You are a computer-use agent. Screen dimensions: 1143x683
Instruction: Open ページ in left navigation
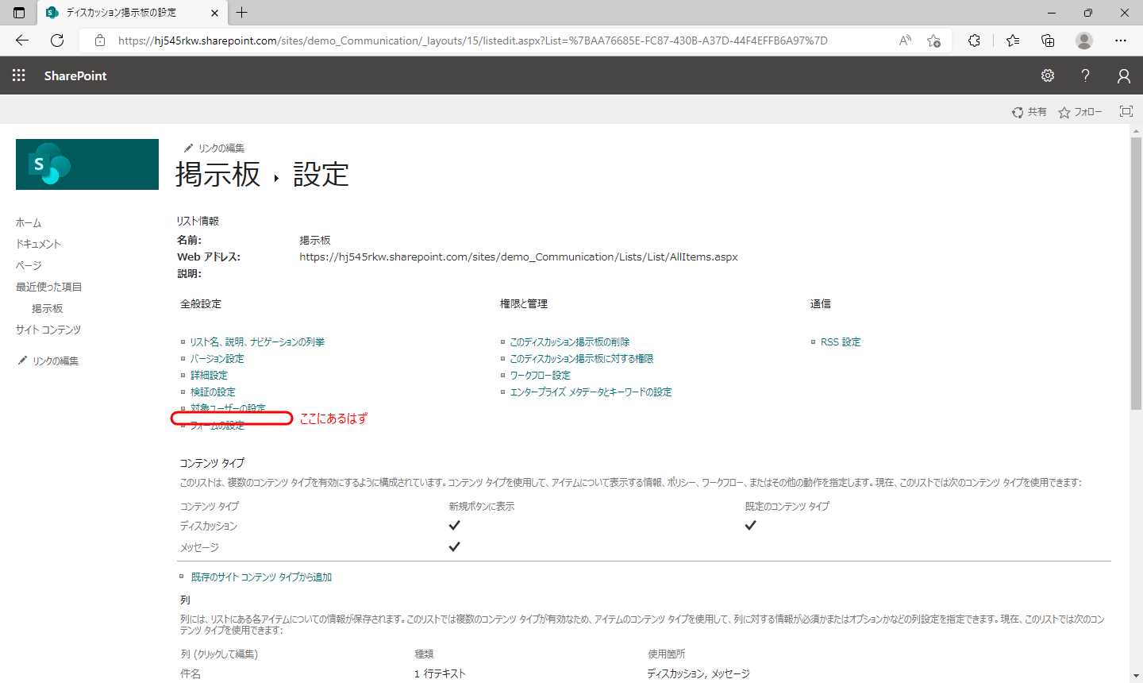tap(29, 265)
